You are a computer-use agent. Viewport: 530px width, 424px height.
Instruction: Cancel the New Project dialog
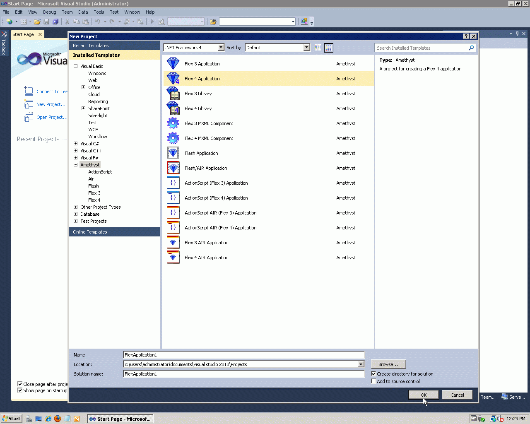(x=457, y=395)
